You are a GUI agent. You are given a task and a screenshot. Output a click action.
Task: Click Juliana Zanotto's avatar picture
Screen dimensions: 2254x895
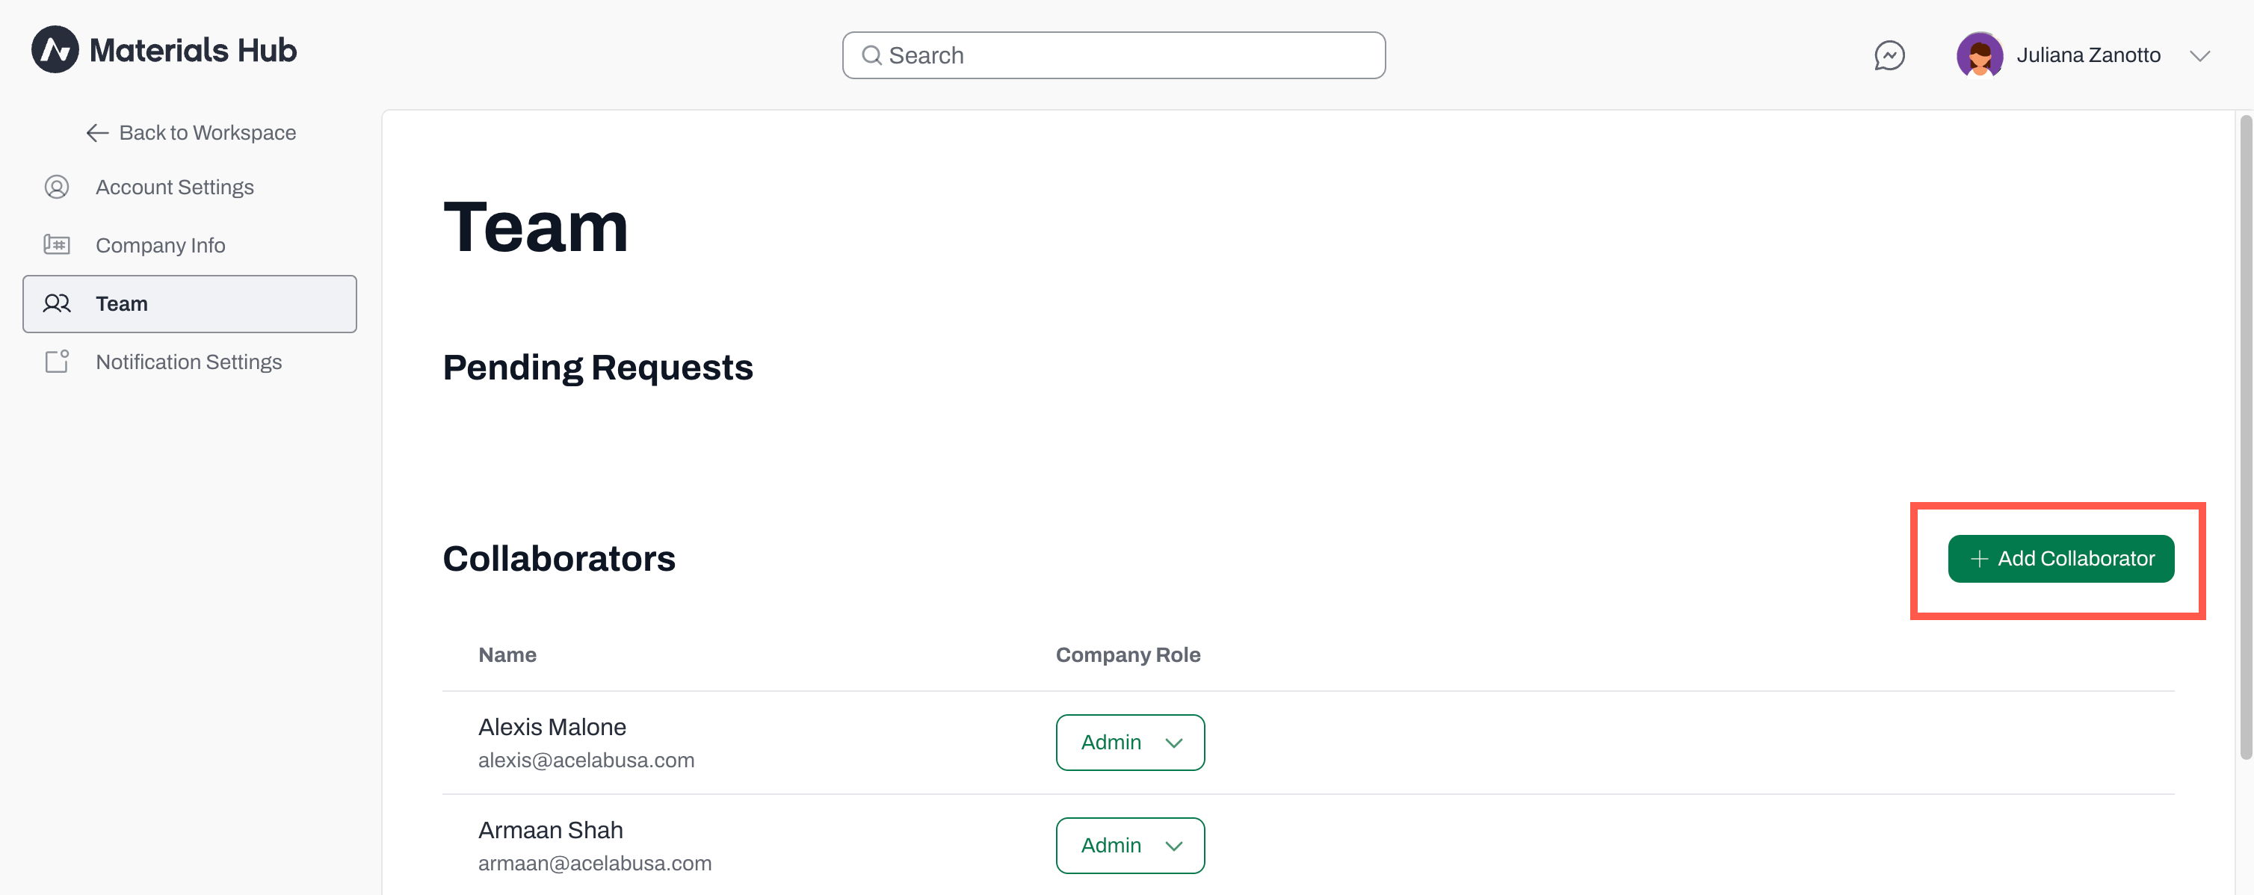(x=1979, y=55)
